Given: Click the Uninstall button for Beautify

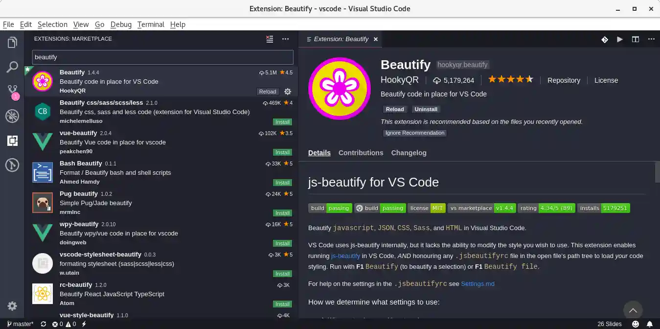Looking at the screenshot, I should [x=426, y=109].
